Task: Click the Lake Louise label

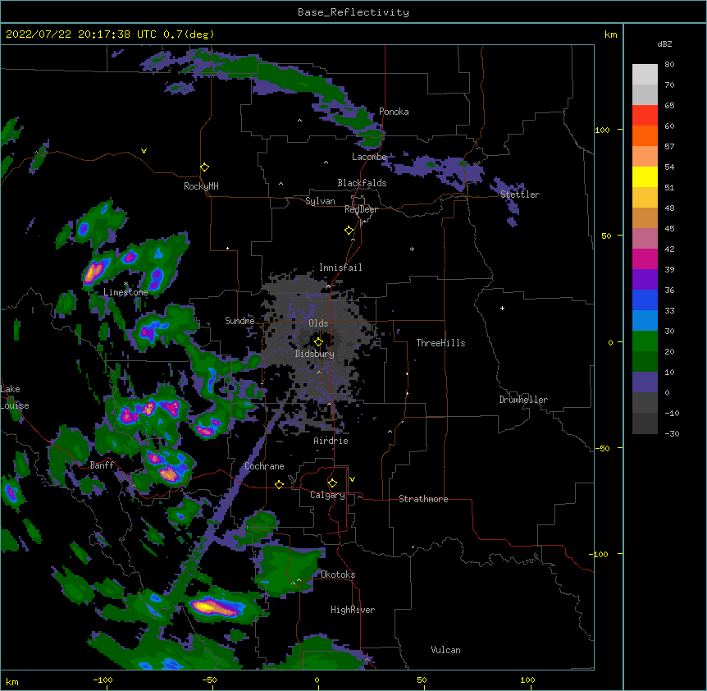Action: tap(15, 397)
